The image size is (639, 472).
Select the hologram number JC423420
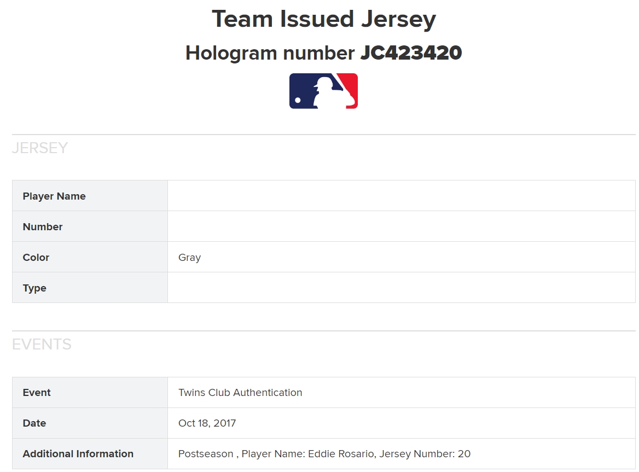411,53
